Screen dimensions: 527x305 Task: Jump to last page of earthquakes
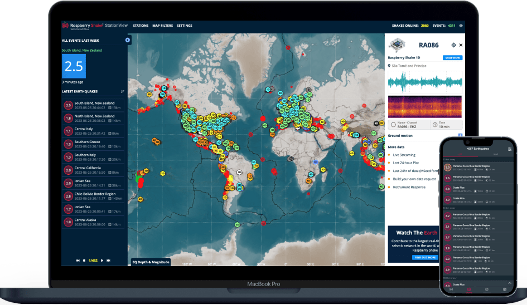coord(109,260)
